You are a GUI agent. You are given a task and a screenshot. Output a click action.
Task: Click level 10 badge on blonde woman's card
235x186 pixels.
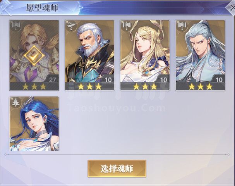click(x=163, y=79)
